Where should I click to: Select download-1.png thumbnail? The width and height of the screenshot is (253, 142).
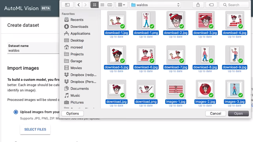click(x=146, y=21)
